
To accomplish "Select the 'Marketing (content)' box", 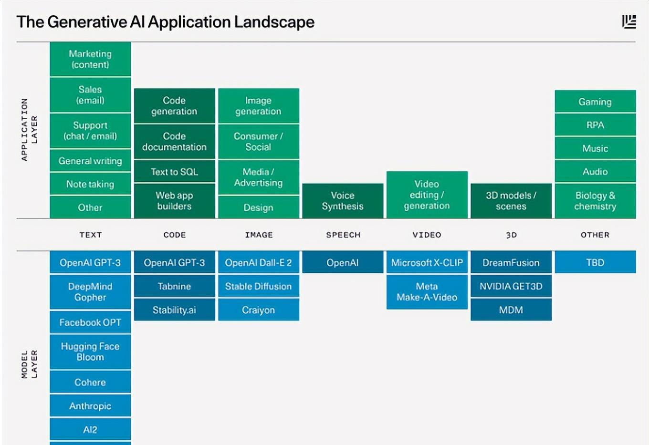I will pyautogui.click(x=90, y=59).
